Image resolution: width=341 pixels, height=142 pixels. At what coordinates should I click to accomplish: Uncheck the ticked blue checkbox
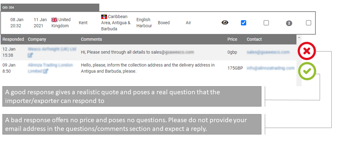[243, 23]
